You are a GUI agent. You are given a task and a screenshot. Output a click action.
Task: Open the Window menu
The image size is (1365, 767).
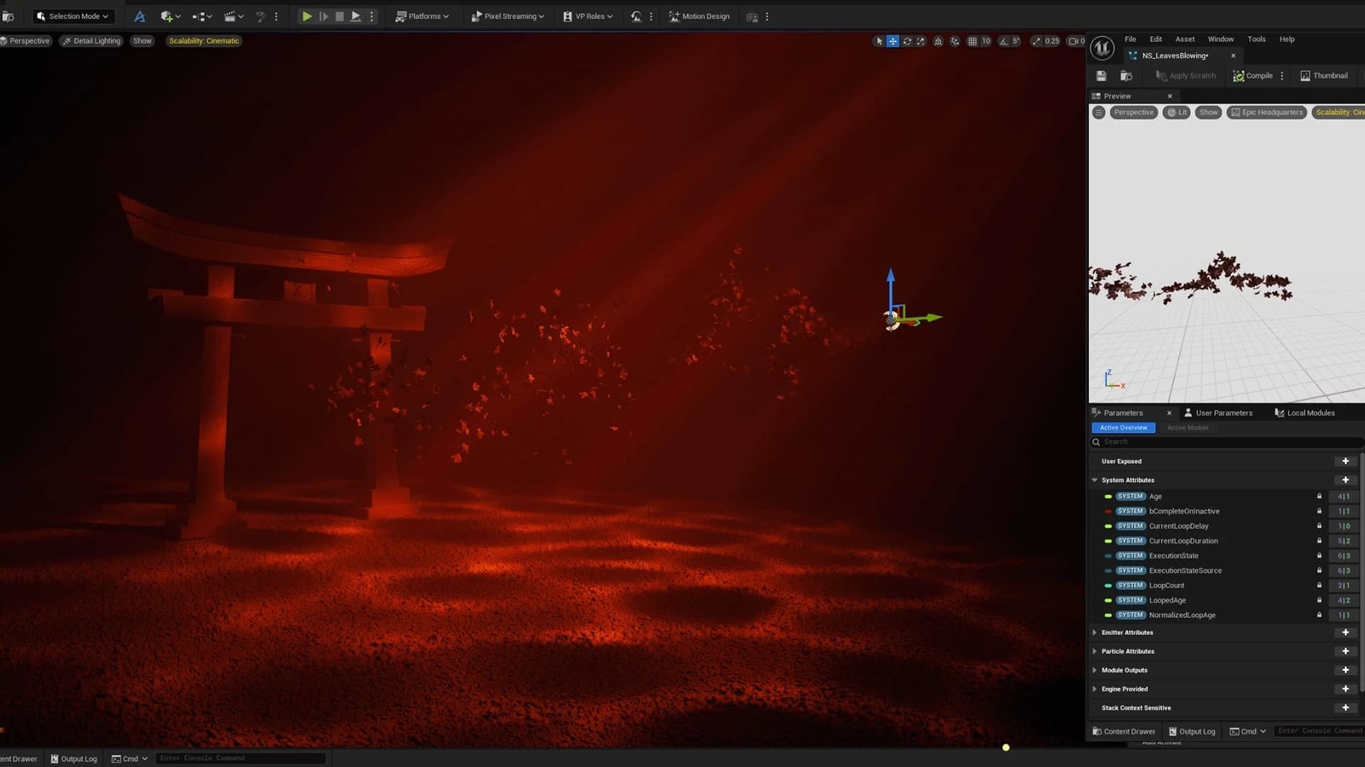[1220, 39]
